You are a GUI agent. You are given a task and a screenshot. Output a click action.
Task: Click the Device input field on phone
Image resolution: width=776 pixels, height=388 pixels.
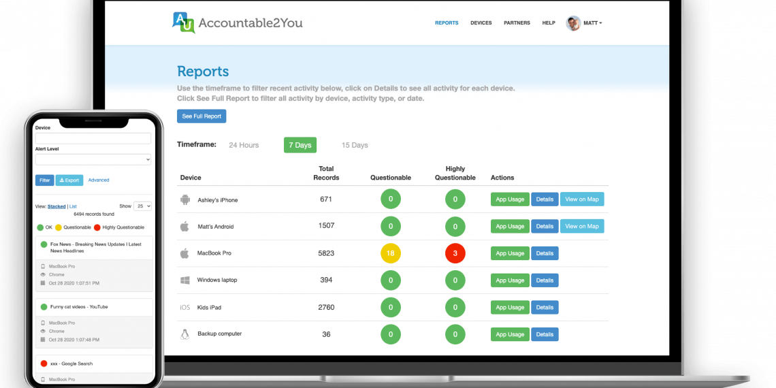[x=93, y=139]
